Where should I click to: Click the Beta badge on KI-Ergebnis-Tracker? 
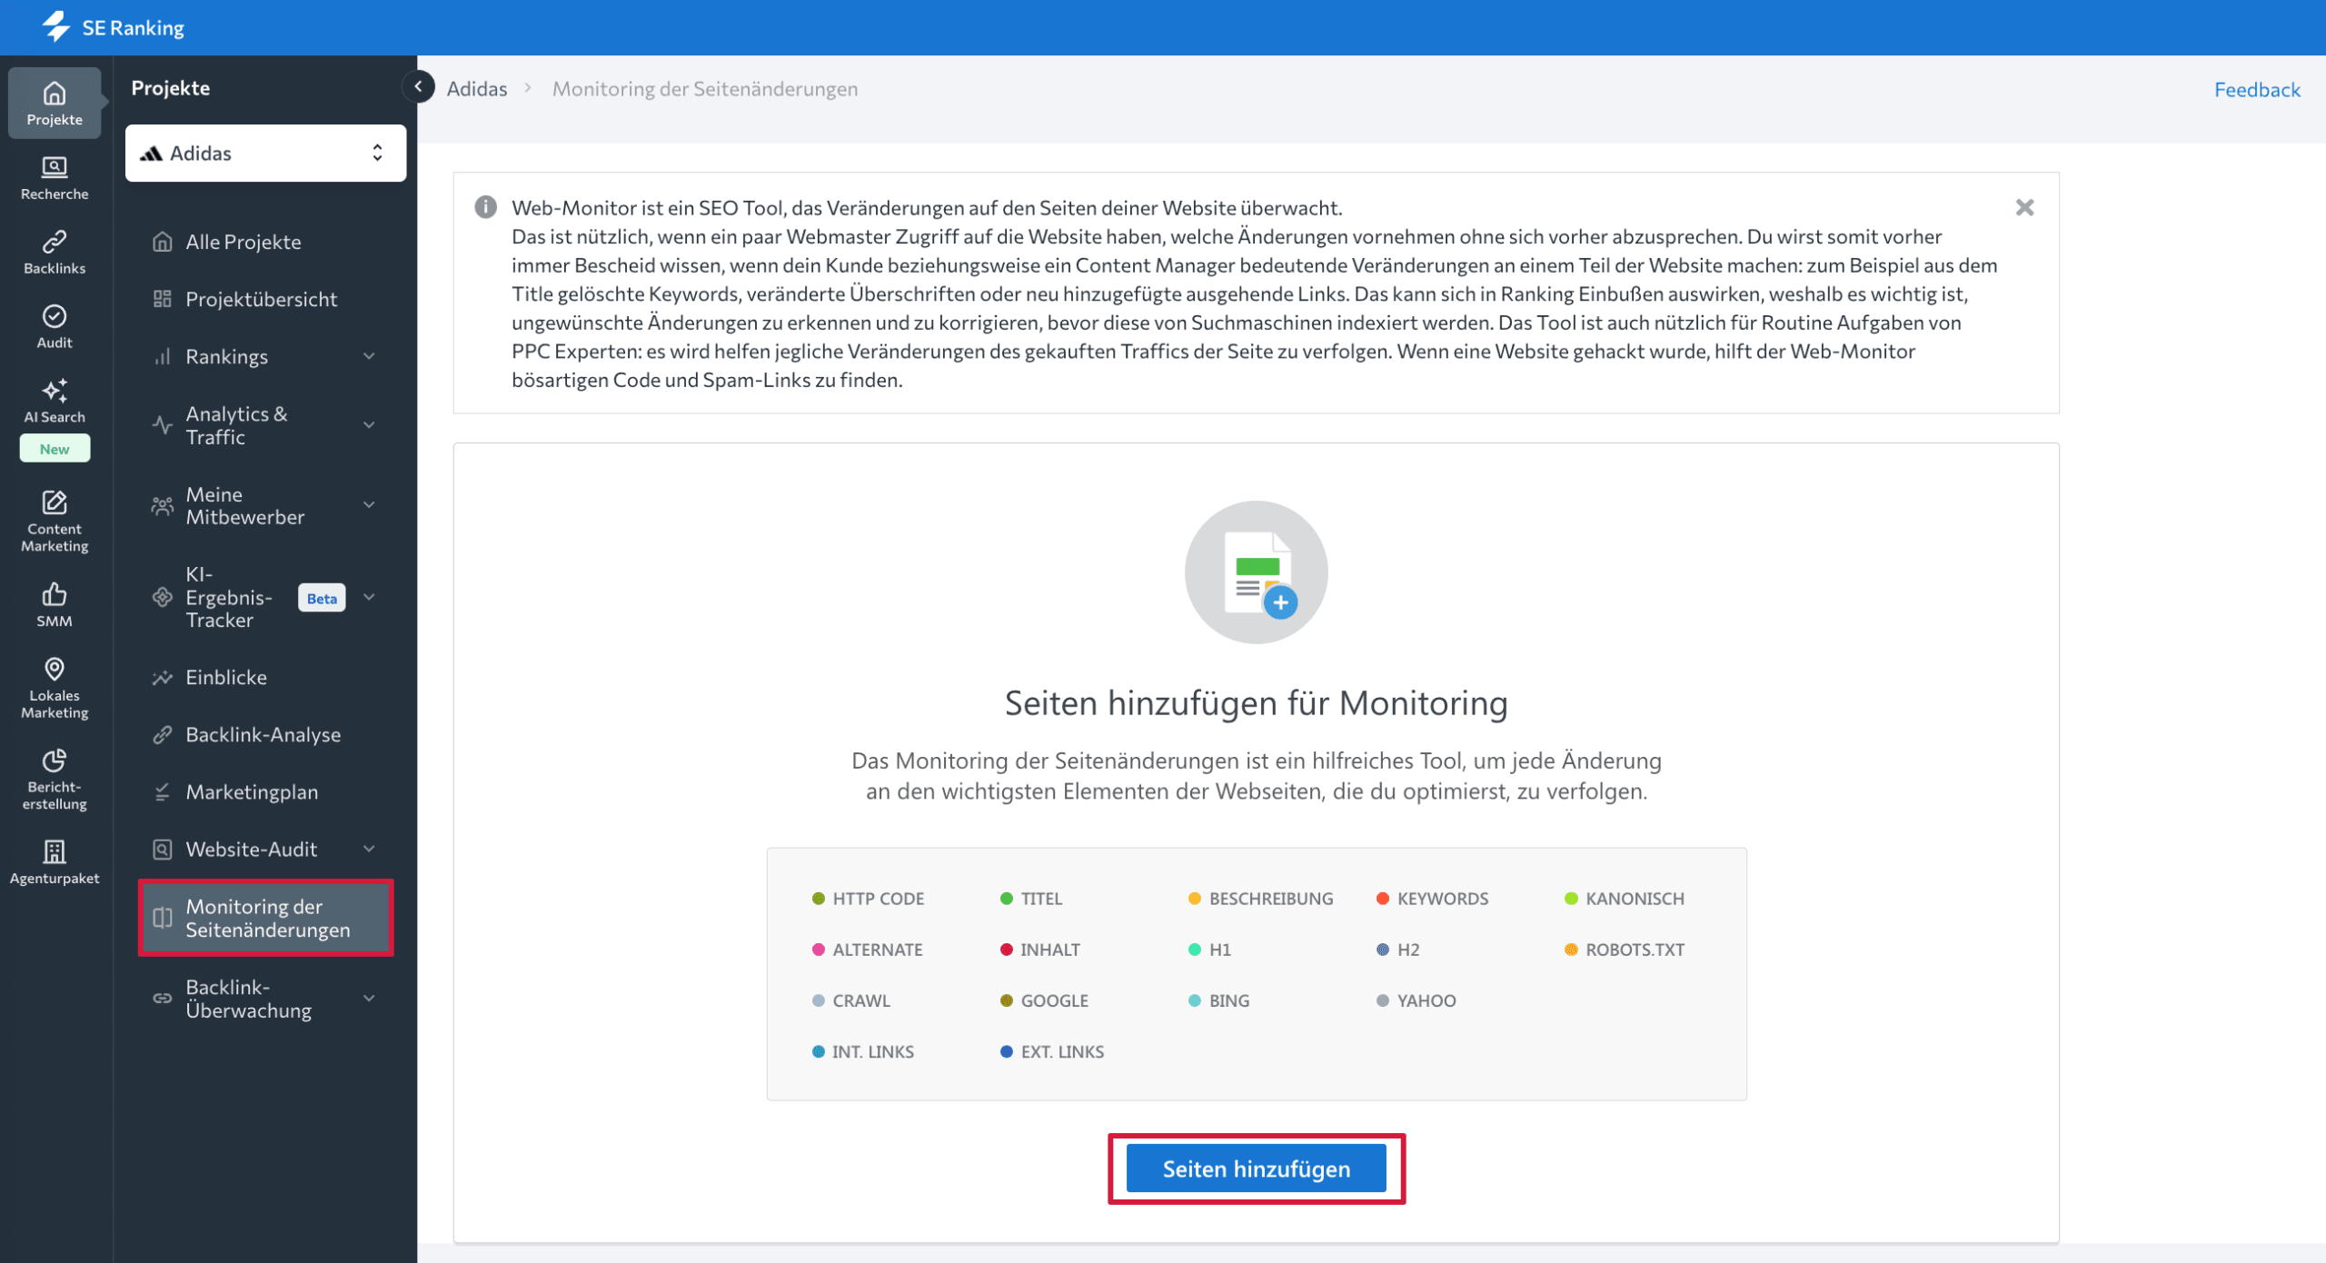322,597
